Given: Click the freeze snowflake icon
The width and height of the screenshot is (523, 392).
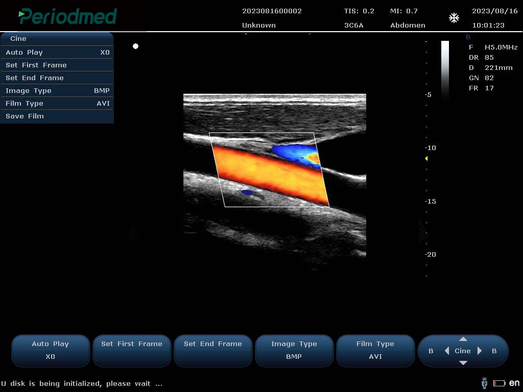Looking at the screenshot, I should coord(454,18).
